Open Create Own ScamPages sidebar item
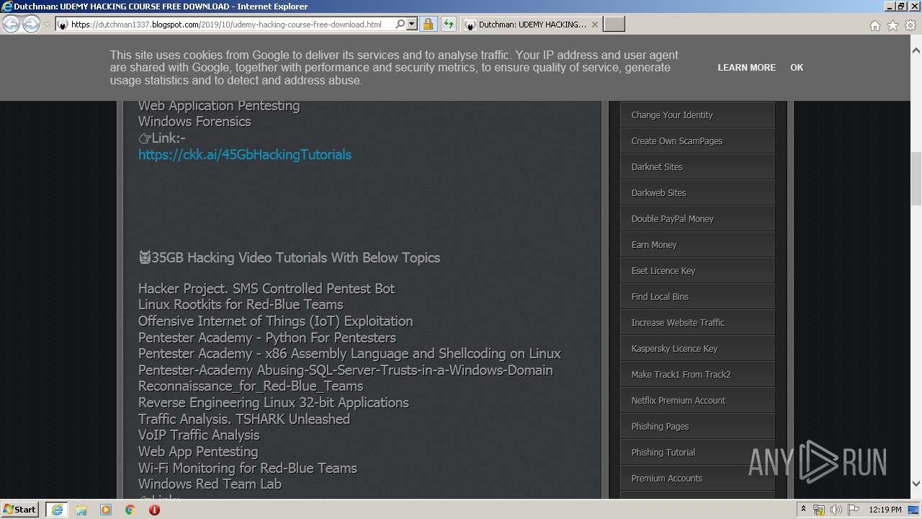 point(697,141)
